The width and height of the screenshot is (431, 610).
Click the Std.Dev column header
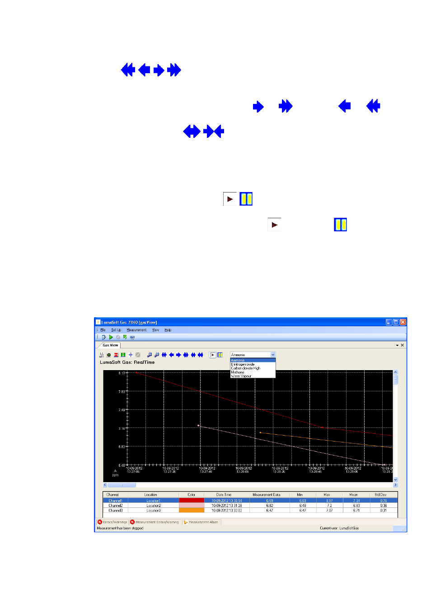tap(384, 495)
